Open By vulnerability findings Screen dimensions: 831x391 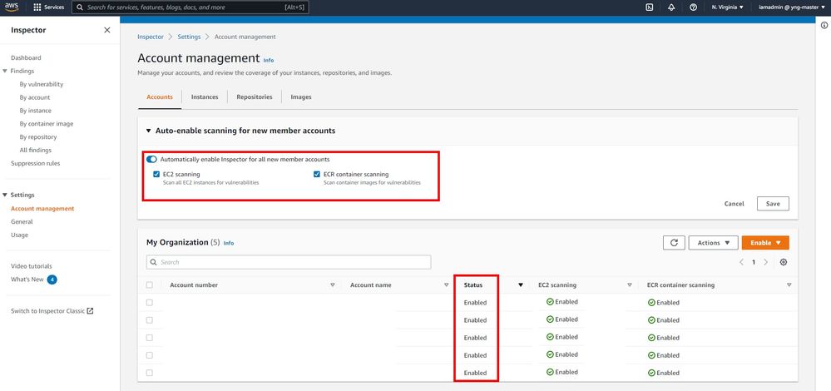pos(42,84)
